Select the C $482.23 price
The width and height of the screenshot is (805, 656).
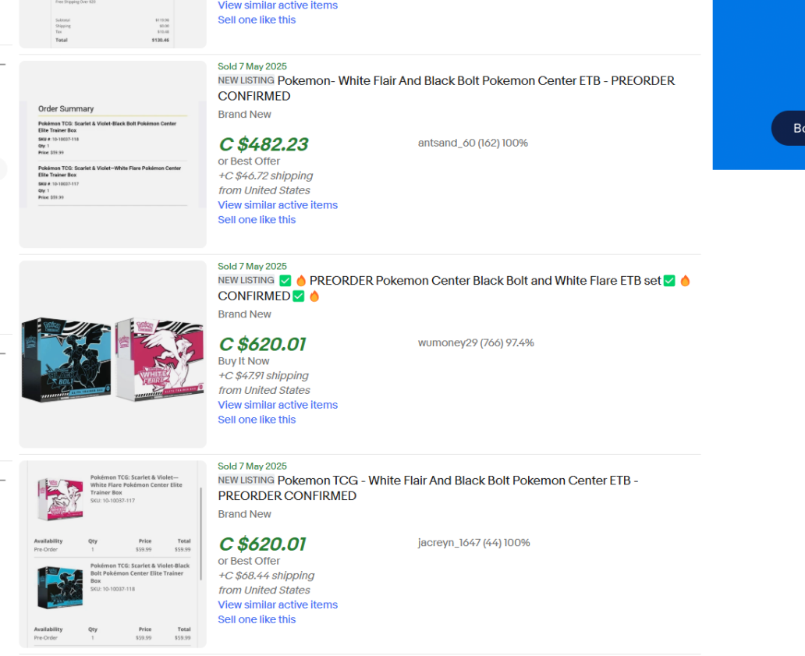point(264,144)
